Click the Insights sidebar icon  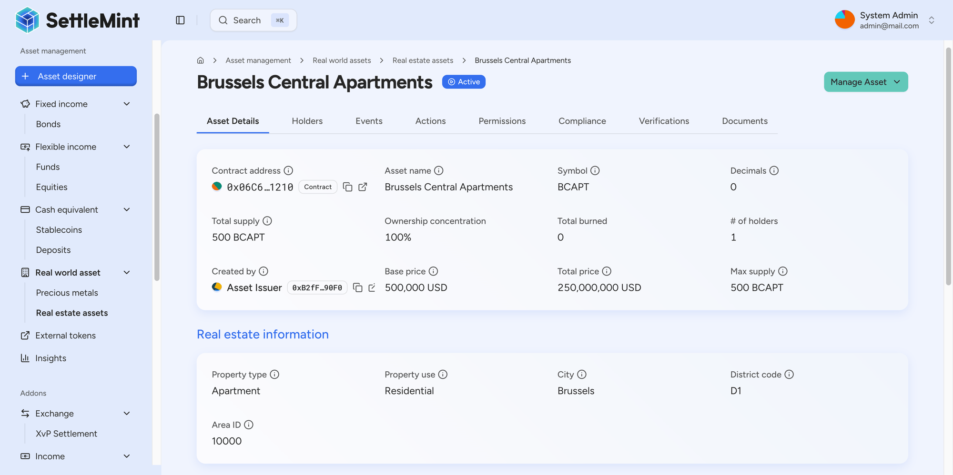tap(25, 358)
